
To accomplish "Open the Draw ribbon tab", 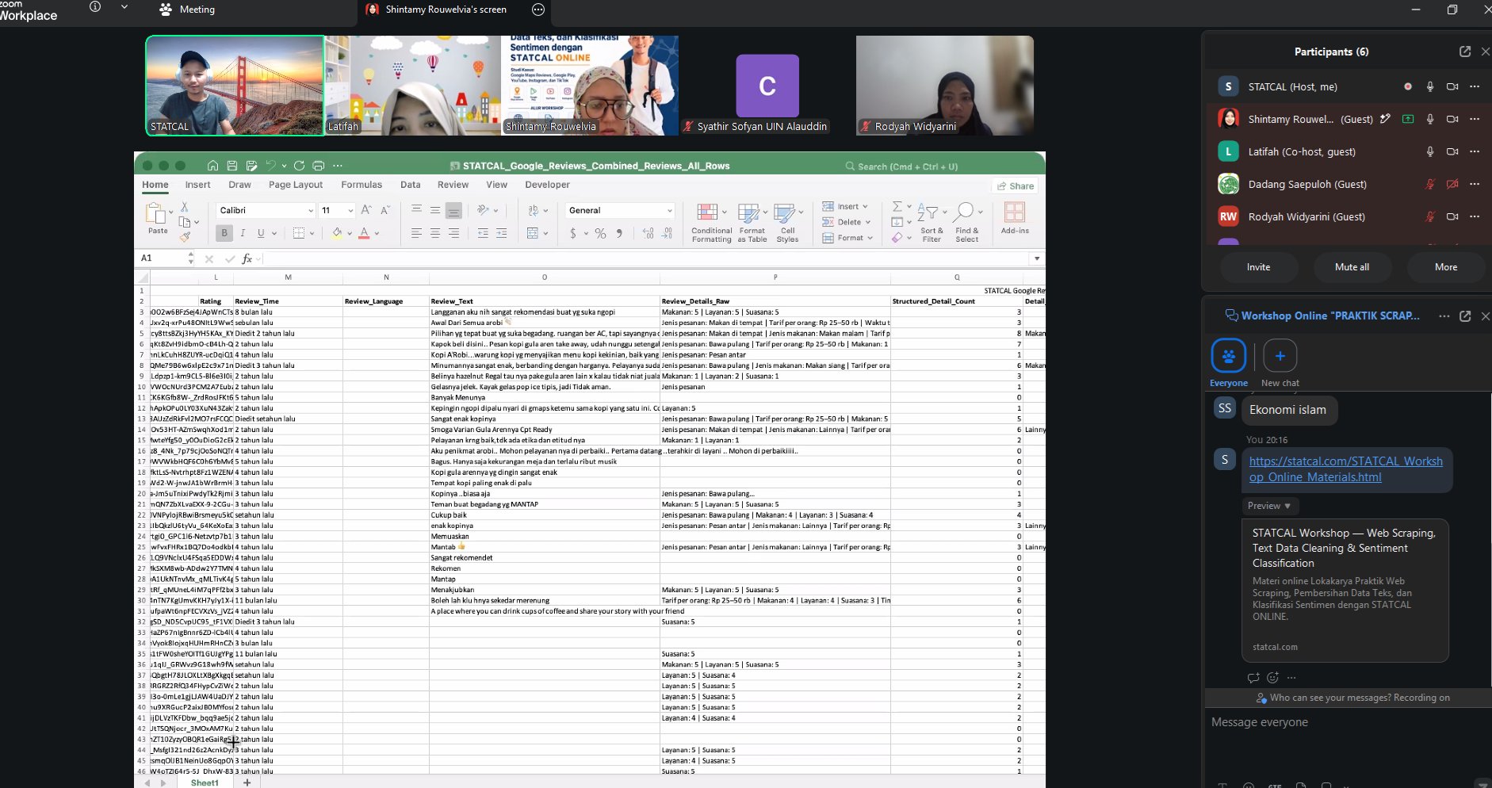I will pos(239,185).
